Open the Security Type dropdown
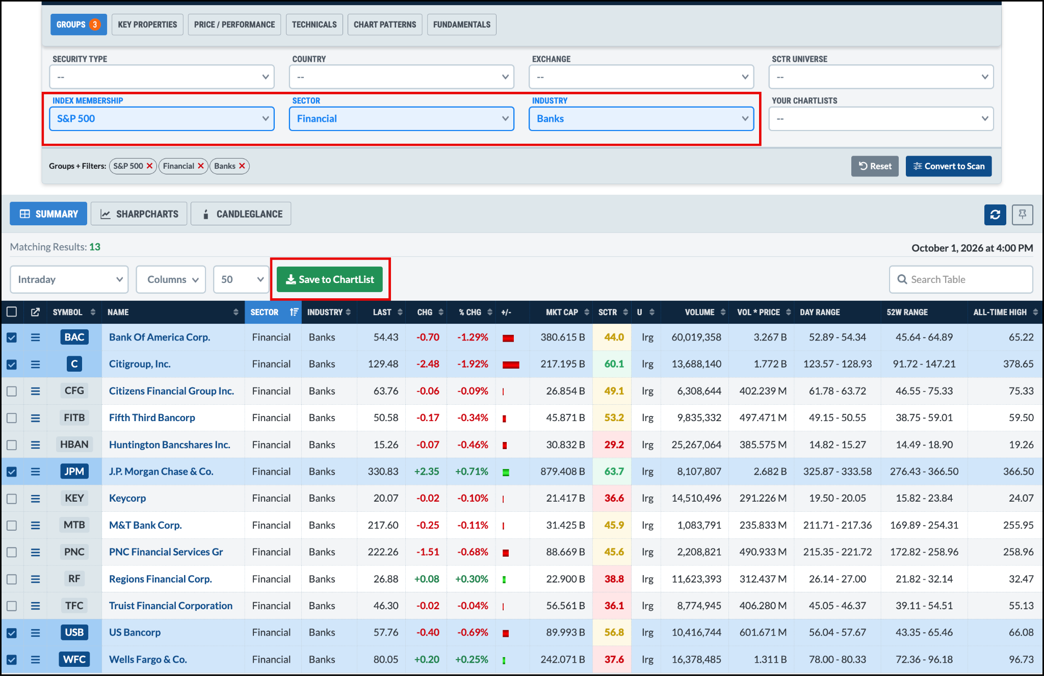 [x=162, y=77]
